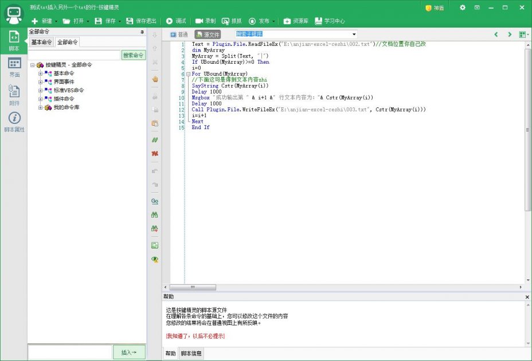Click the Go (goto line) icon

(x=155, y=201)
